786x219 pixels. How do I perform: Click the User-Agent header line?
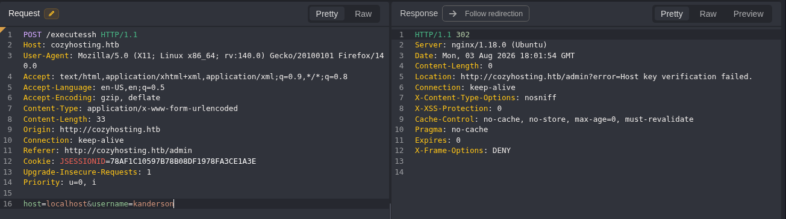[x=204, y=61]
